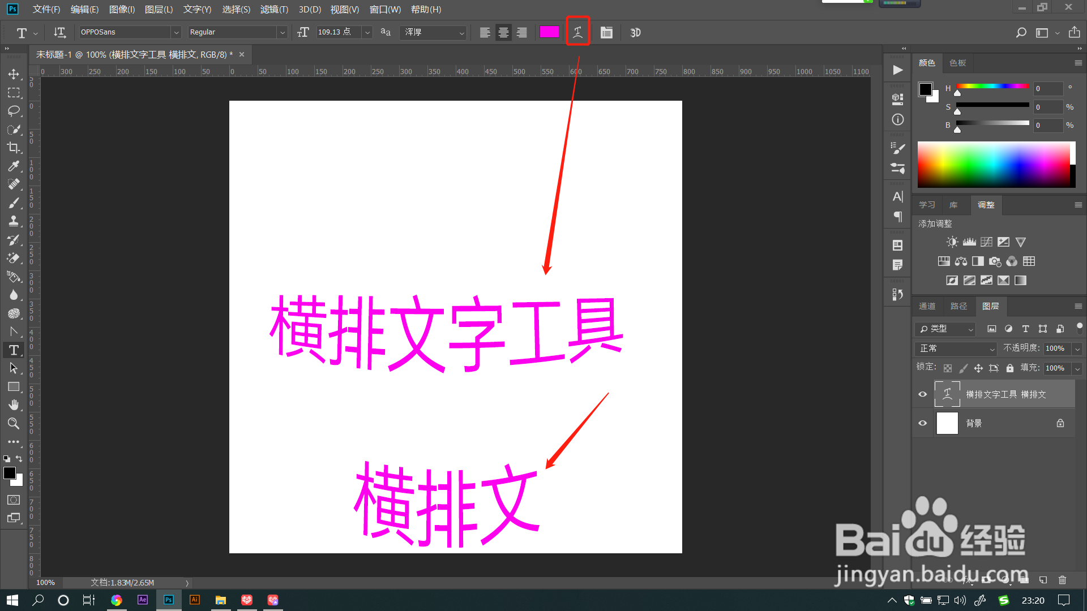Center-align the text
Viewport: 1087px width, 611px height.
(x=503, y=32)
